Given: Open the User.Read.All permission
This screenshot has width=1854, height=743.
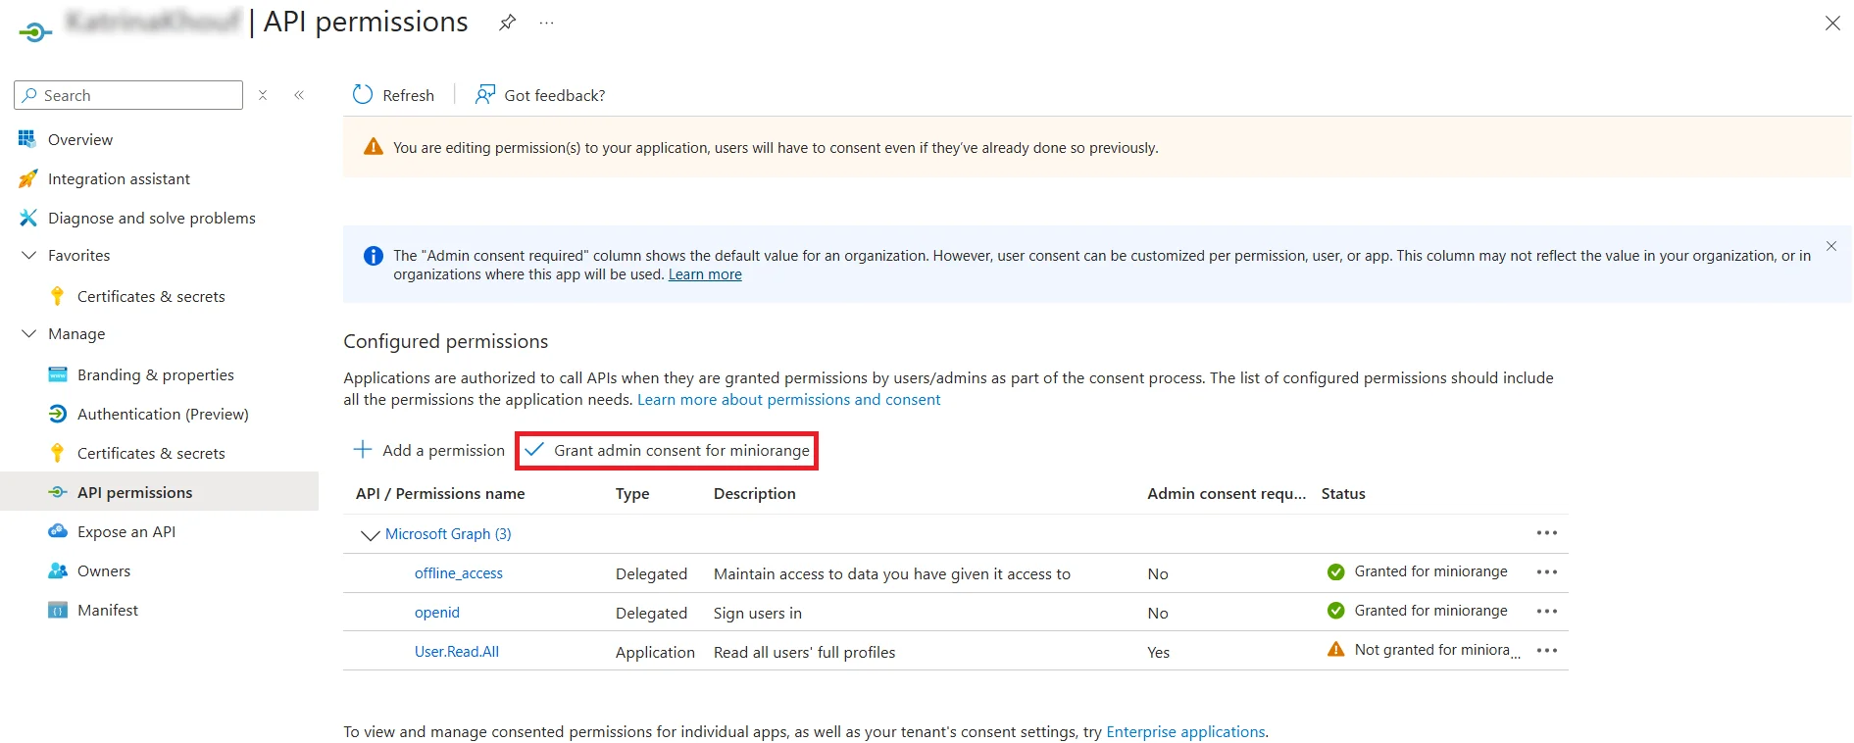Looking at the screenshot, I should [457, 651].
